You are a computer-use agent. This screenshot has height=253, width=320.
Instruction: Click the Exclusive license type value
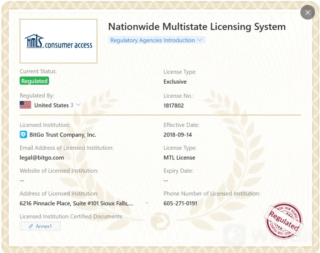(175, 82)
